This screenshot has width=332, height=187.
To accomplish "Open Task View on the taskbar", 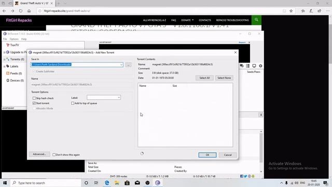I will 96,183.
